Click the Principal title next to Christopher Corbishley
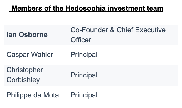The image size is (182, 108). pos(84,75)
